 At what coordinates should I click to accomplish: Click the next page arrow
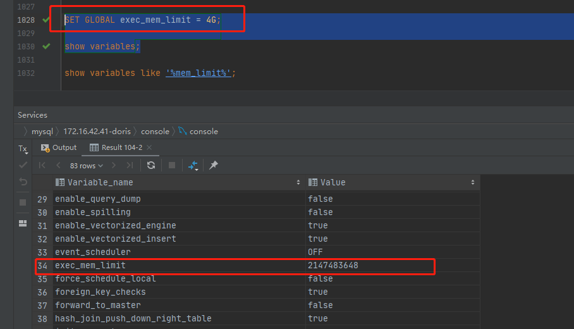tap(114, 165)
